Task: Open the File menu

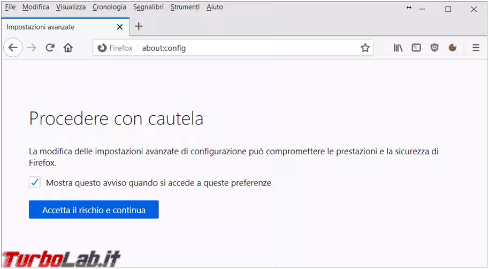Action: 10,7
